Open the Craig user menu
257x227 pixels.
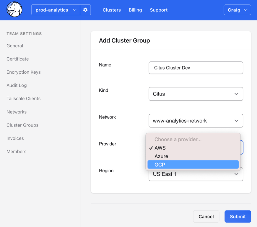[x=237, y=10]
